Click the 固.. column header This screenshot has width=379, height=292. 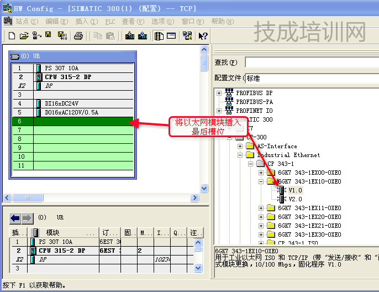coord(129,232)
